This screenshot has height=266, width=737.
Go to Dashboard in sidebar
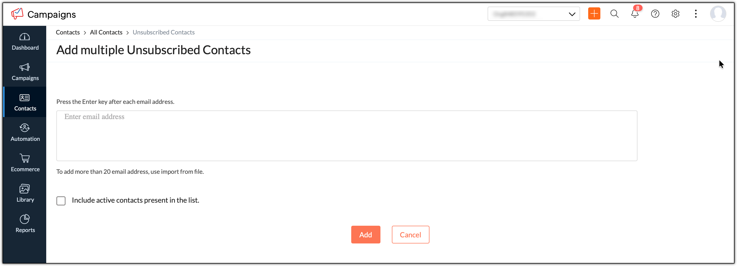click(x=25, y=41)
